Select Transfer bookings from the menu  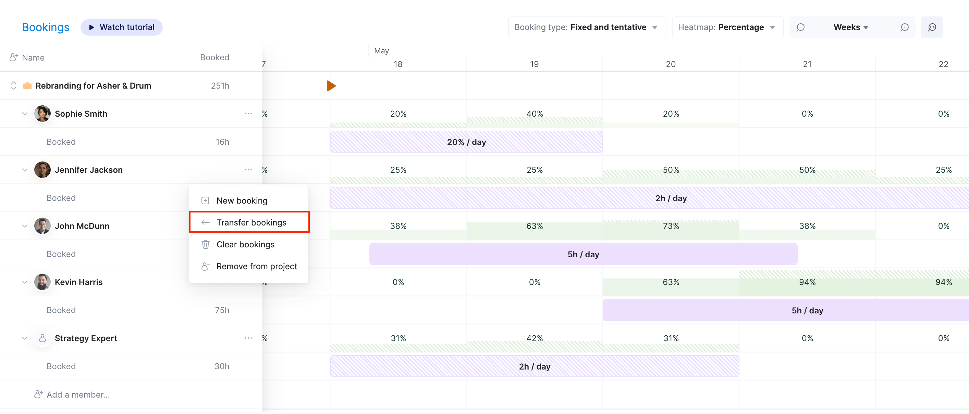pyautogui.click(x=249, y=222)
